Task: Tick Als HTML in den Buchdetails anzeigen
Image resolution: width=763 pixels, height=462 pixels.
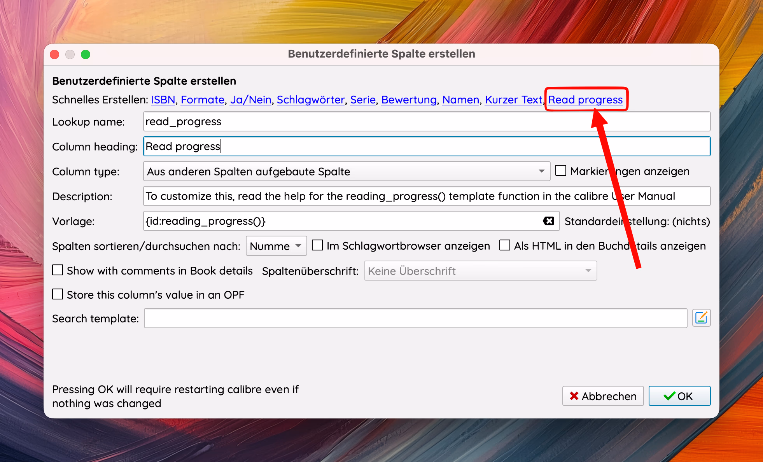Action: coord(505,245)
